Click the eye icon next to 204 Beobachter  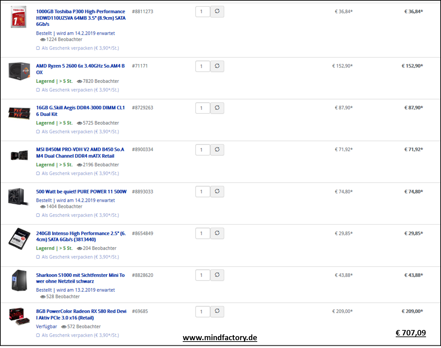tap(80, 249)
